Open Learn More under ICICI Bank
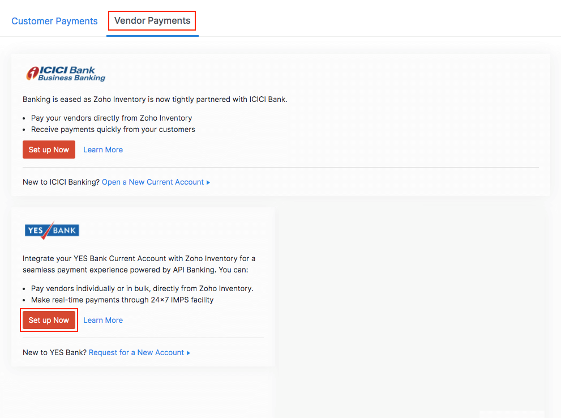The height and width of the screenshot is (418, 561). [103, 150]
